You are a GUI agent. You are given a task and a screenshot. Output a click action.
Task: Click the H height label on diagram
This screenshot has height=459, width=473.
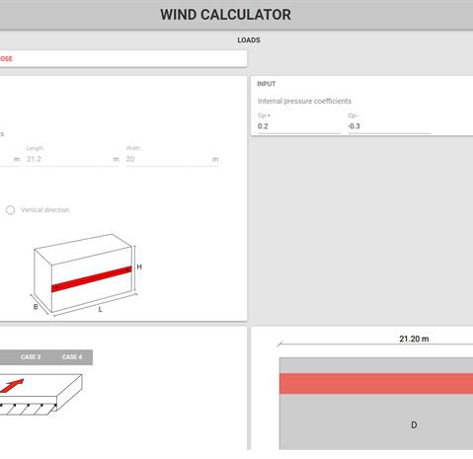pos(139,267)
